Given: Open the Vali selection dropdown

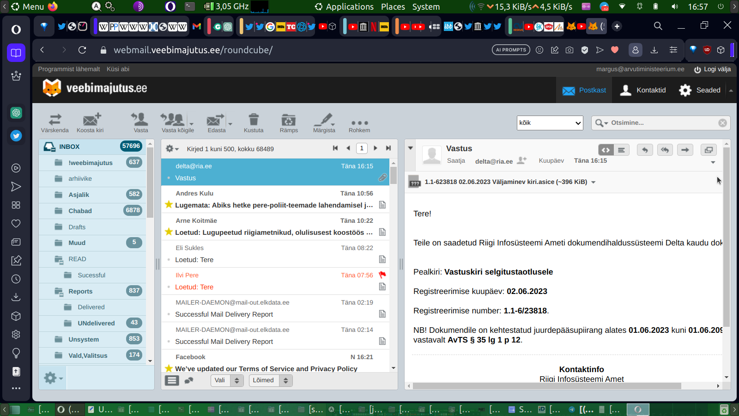Looking at the screenshot, I should coord(227,380).
